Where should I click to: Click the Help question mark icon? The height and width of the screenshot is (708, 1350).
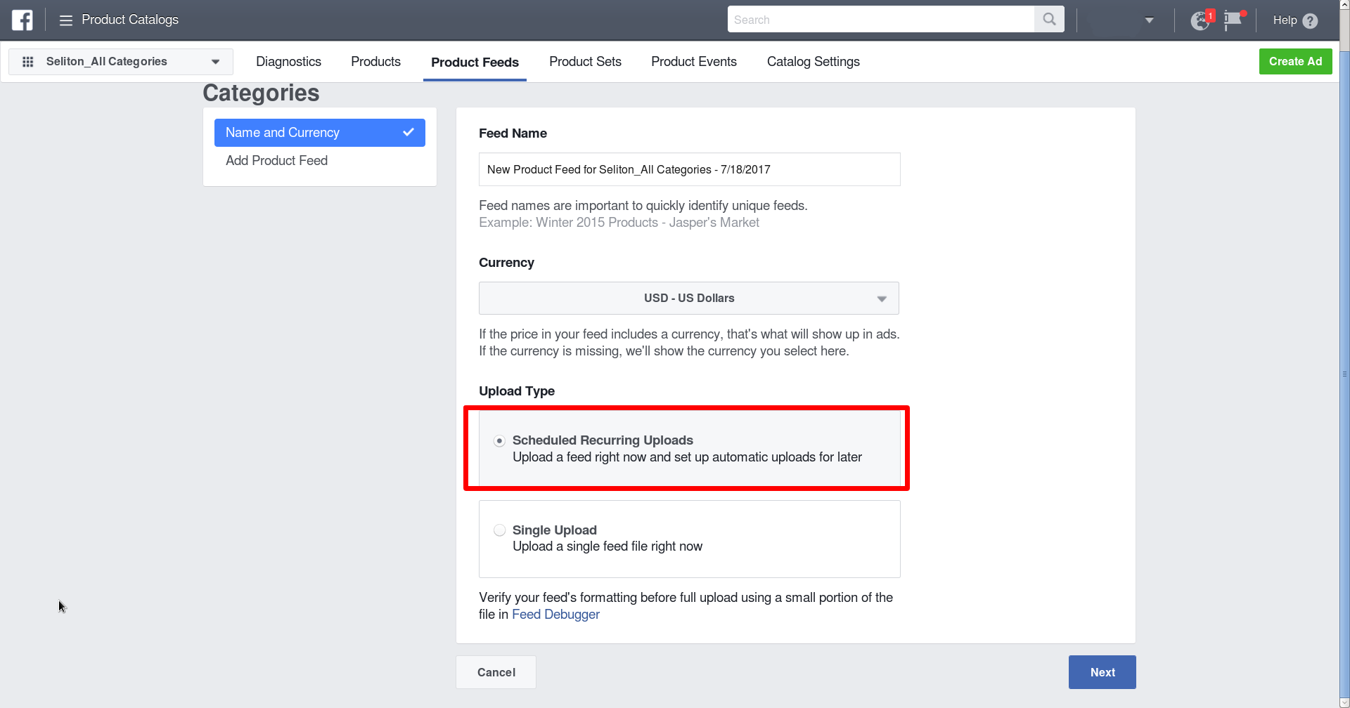tap(1309, 20)
